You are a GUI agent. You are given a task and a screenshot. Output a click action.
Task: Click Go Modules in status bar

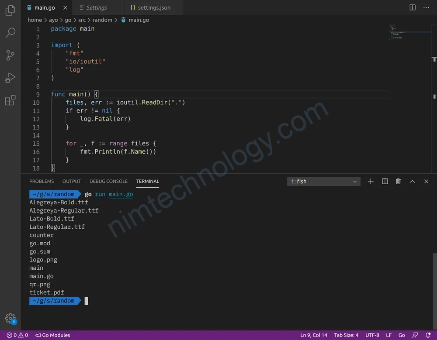(53, 335)
